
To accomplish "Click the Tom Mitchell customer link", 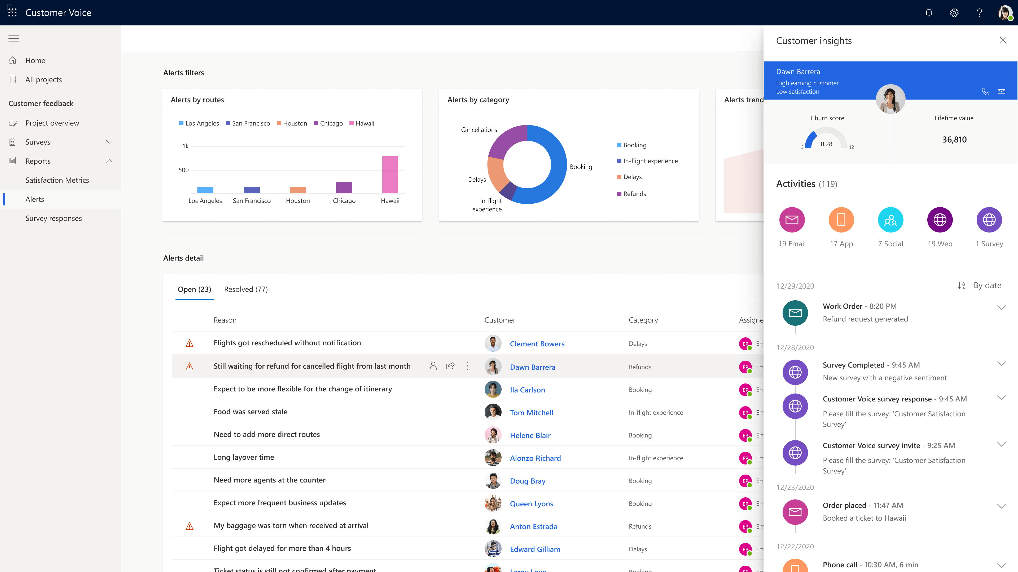I will coord(531,413).
